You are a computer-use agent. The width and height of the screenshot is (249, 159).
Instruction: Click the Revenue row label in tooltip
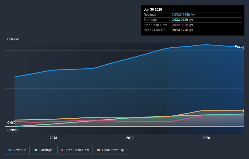coord(150,15)
